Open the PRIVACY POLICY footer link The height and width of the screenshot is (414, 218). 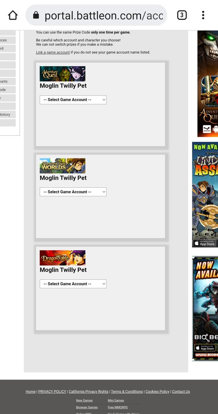click(52, 392)
